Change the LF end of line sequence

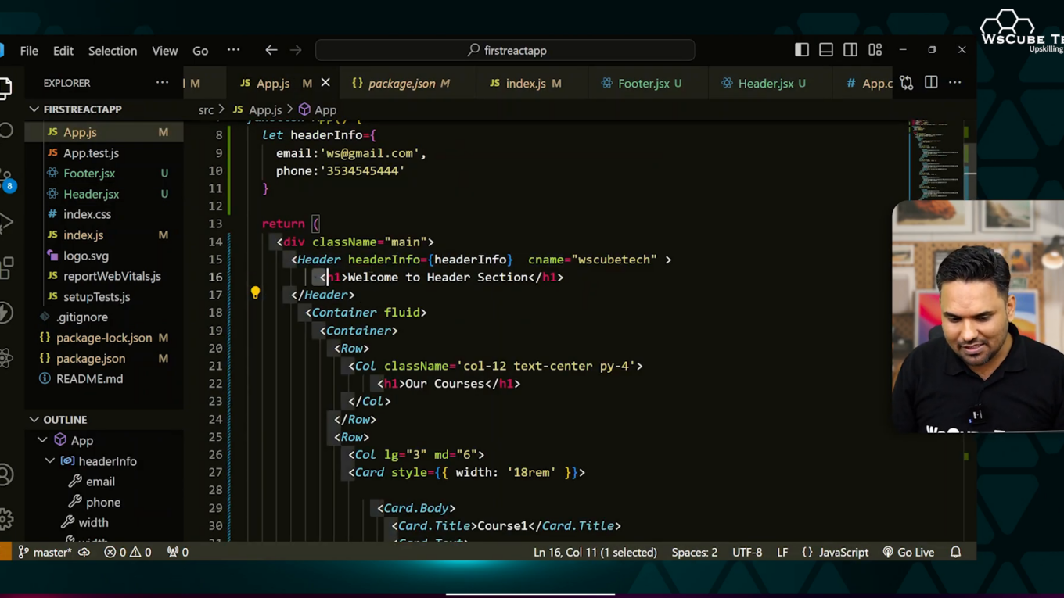(782, 552)
